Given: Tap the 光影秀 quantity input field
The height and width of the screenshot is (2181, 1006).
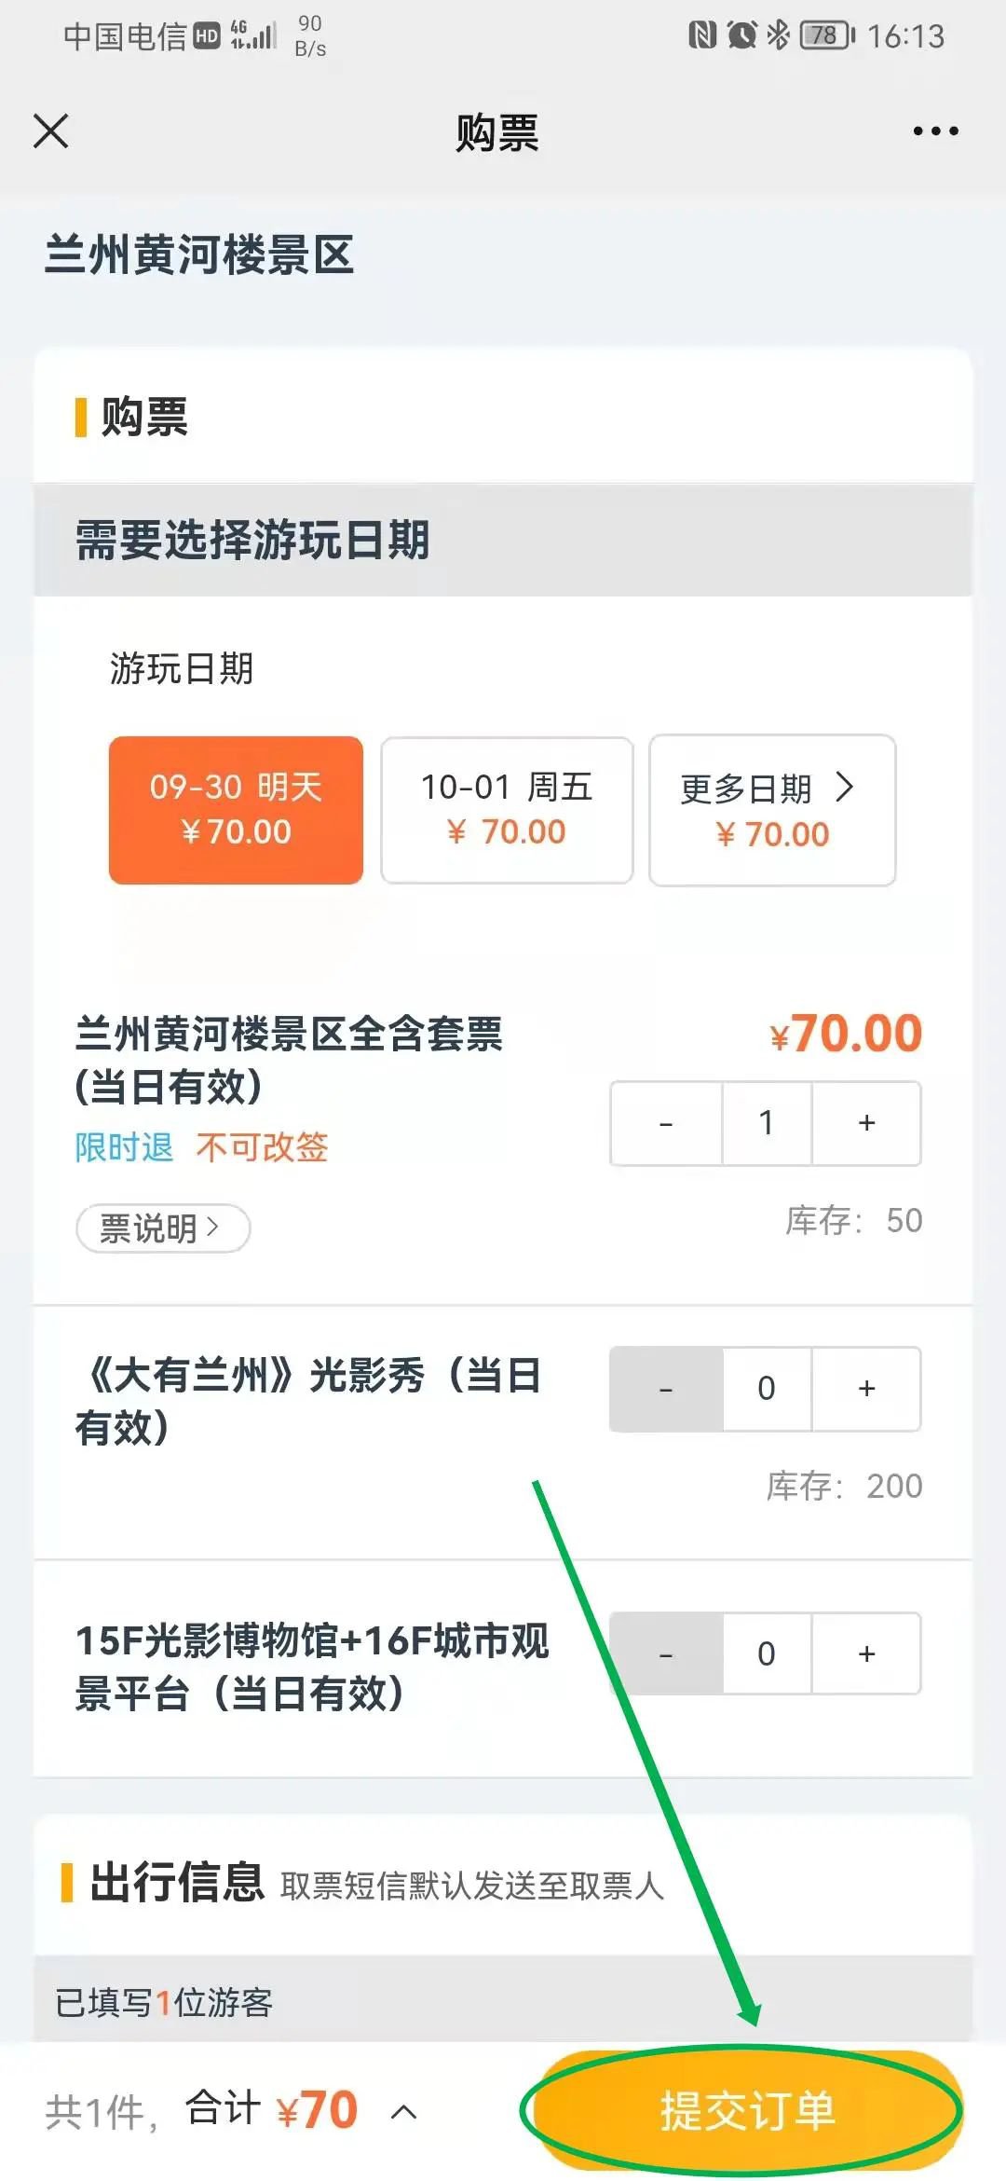Looking at the screenshot, I should click(767, 1389).
